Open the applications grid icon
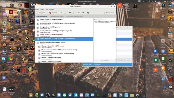 143,95
